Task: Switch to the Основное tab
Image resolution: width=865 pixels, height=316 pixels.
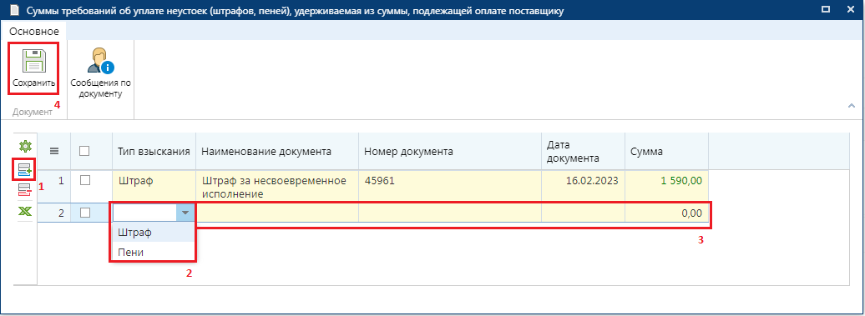Action: tap(34, 32)
